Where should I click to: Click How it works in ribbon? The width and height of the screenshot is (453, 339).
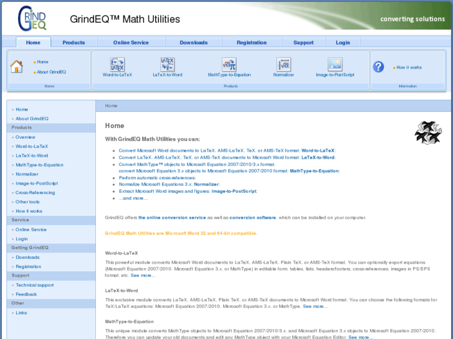pos(409,67)
